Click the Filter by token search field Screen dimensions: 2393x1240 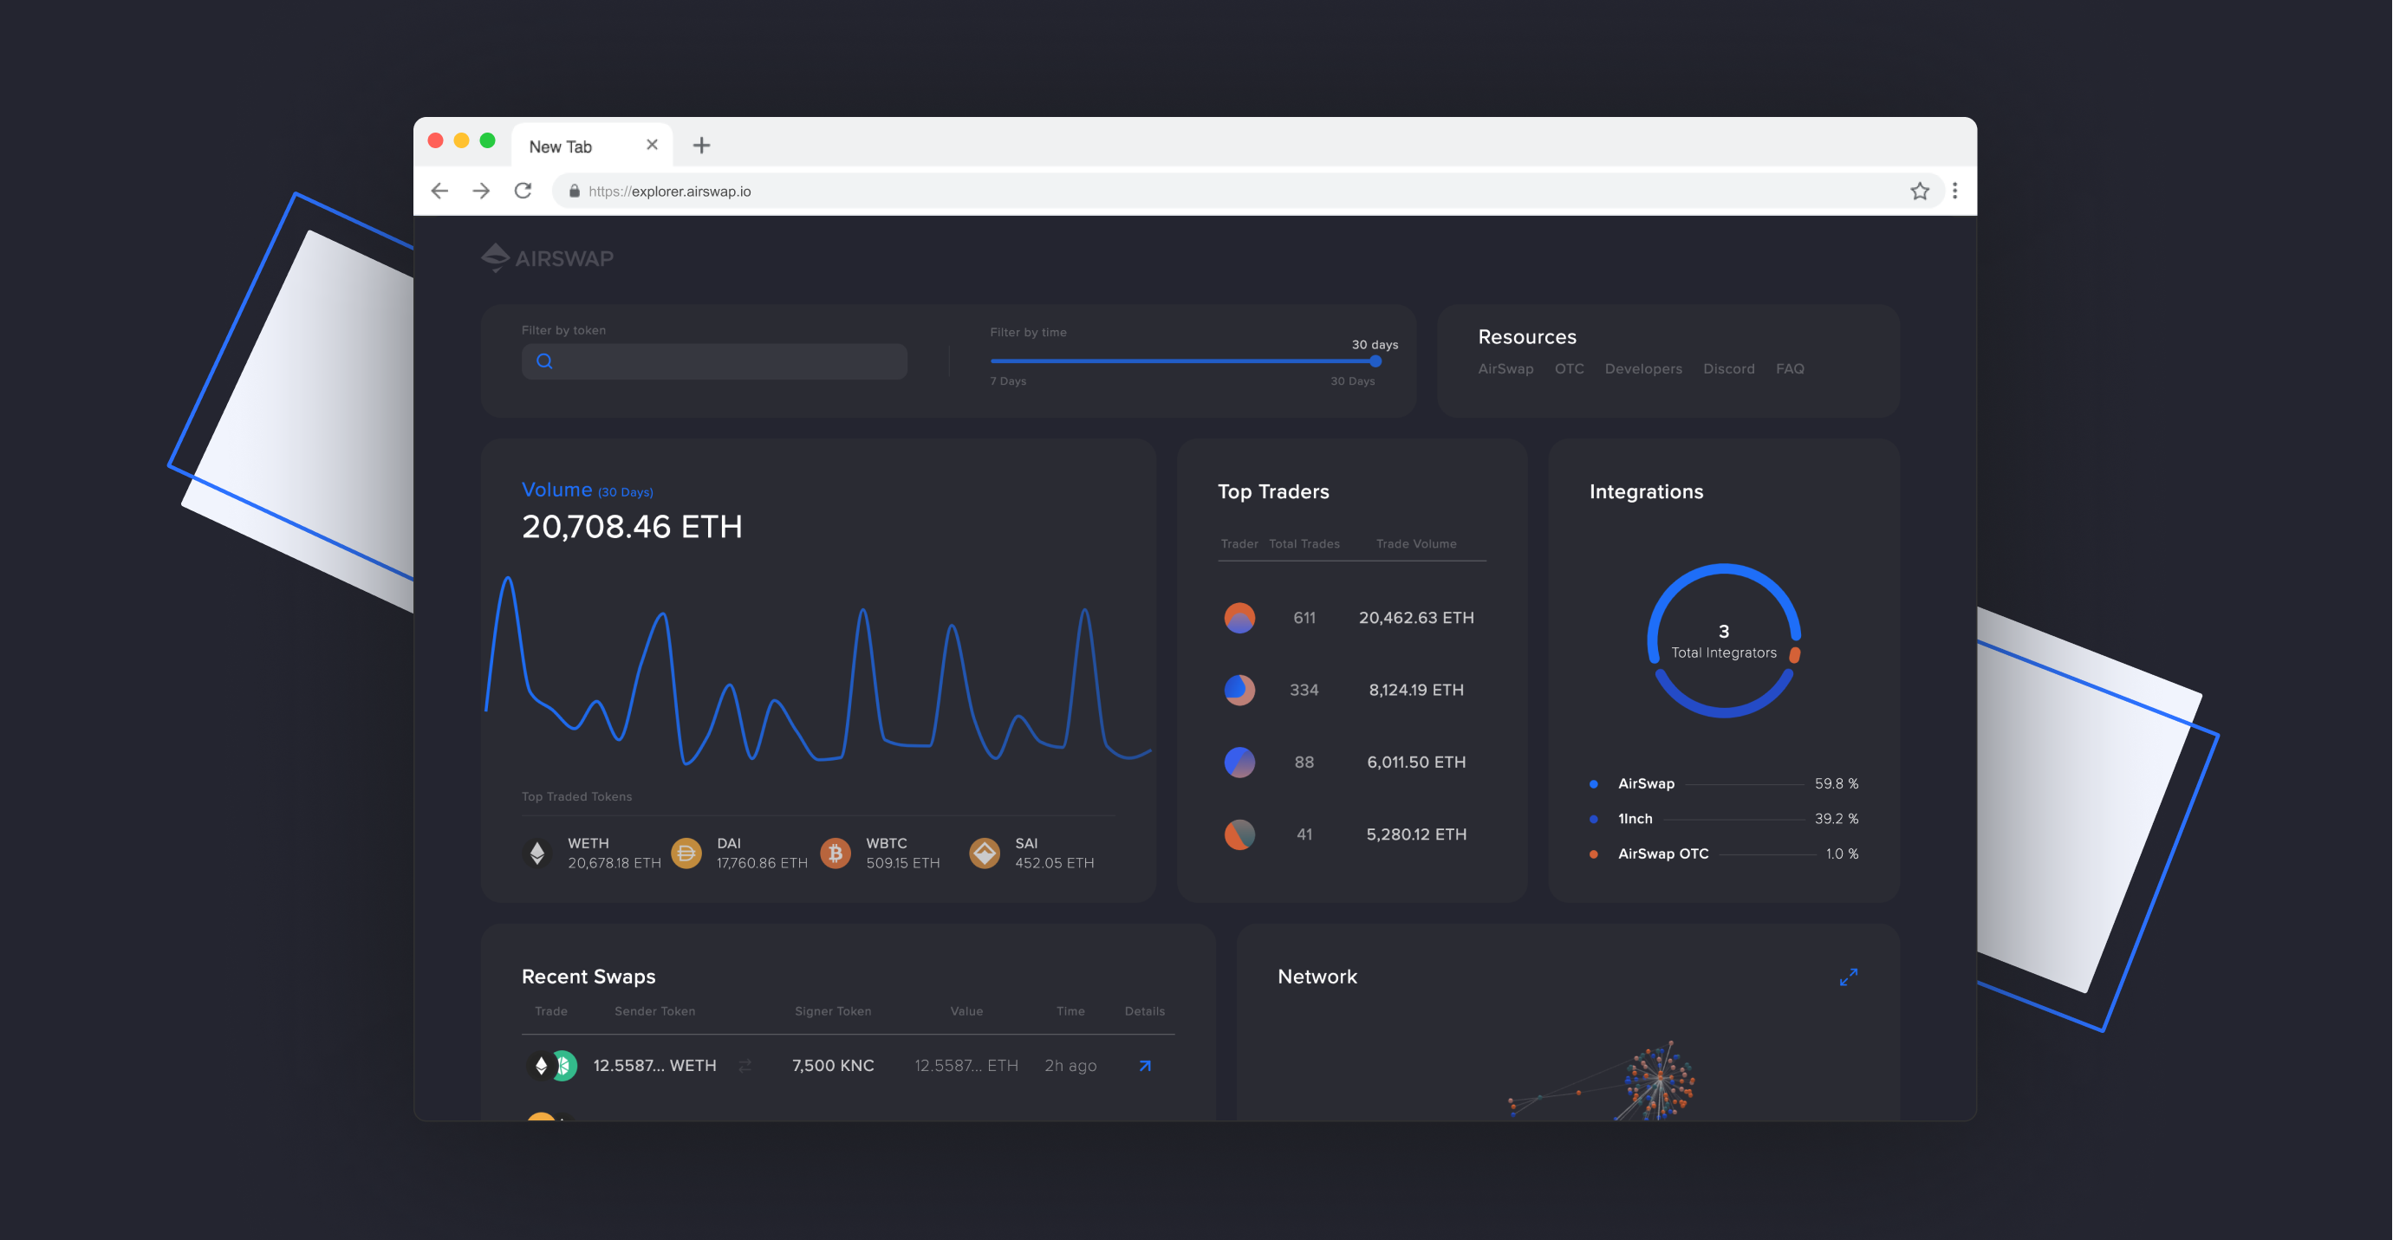pos(714,361)
